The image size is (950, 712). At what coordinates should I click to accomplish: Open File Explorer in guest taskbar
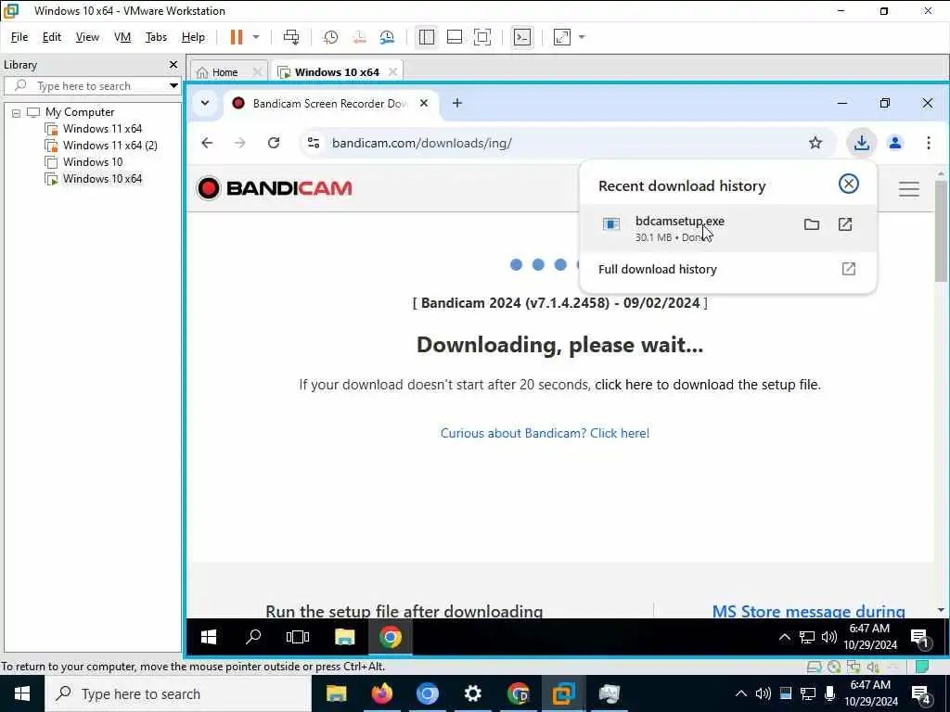(x=345, y=637)
